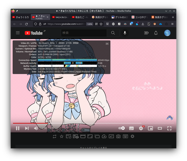Open the extension options gear below the player
Image resolution: width=187 pixels, height=161 pixels.
click(x=132, y=136)
